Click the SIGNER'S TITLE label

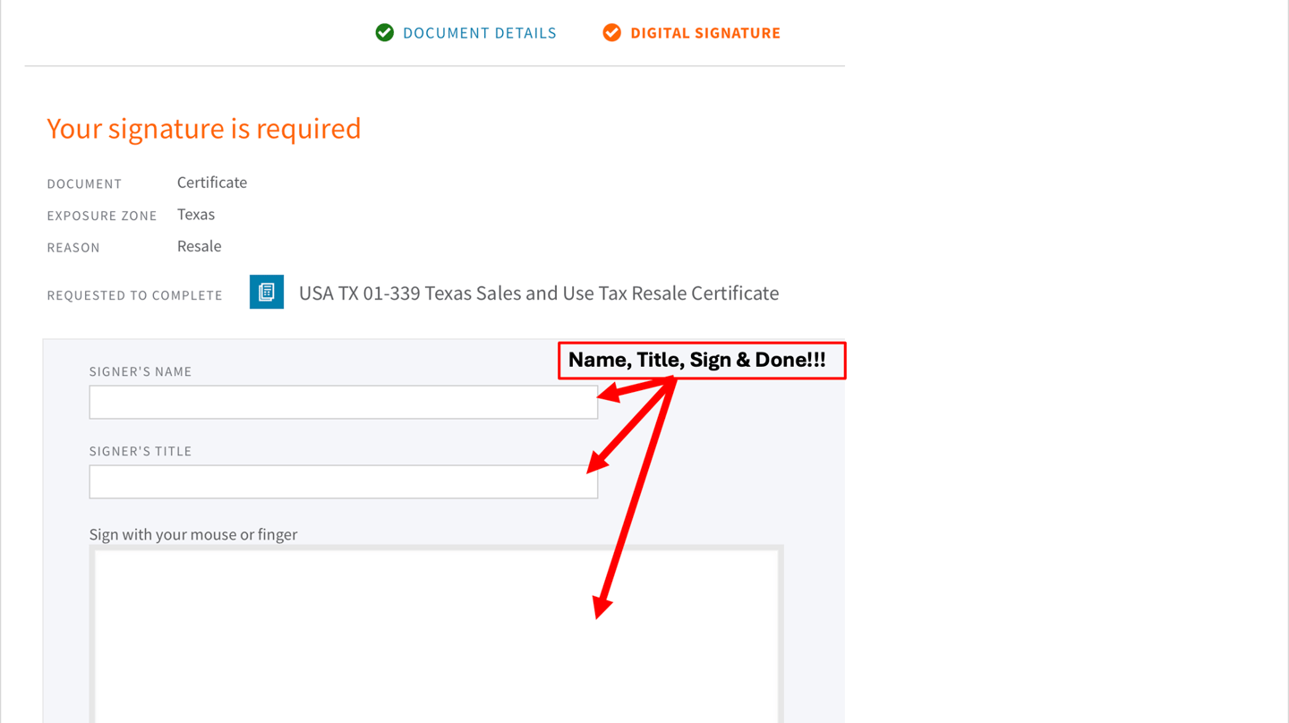point(141,451)
